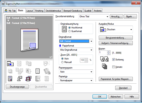Click the document with clock icon

tap(38, 79)
